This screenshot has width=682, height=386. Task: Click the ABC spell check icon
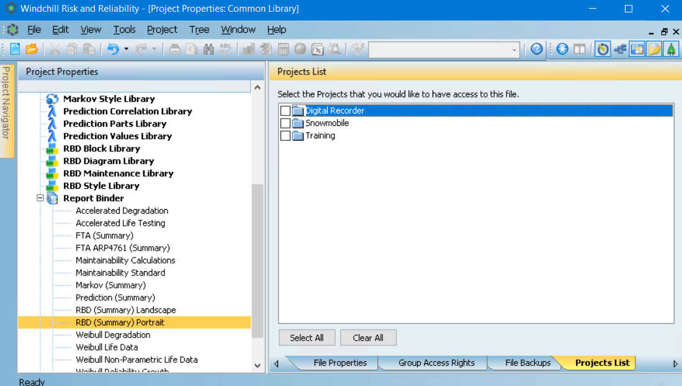(226, 49)
